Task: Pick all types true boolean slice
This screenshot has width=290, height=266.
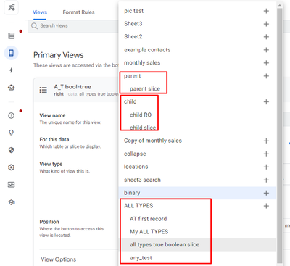Action: click(x=165, y=244)
